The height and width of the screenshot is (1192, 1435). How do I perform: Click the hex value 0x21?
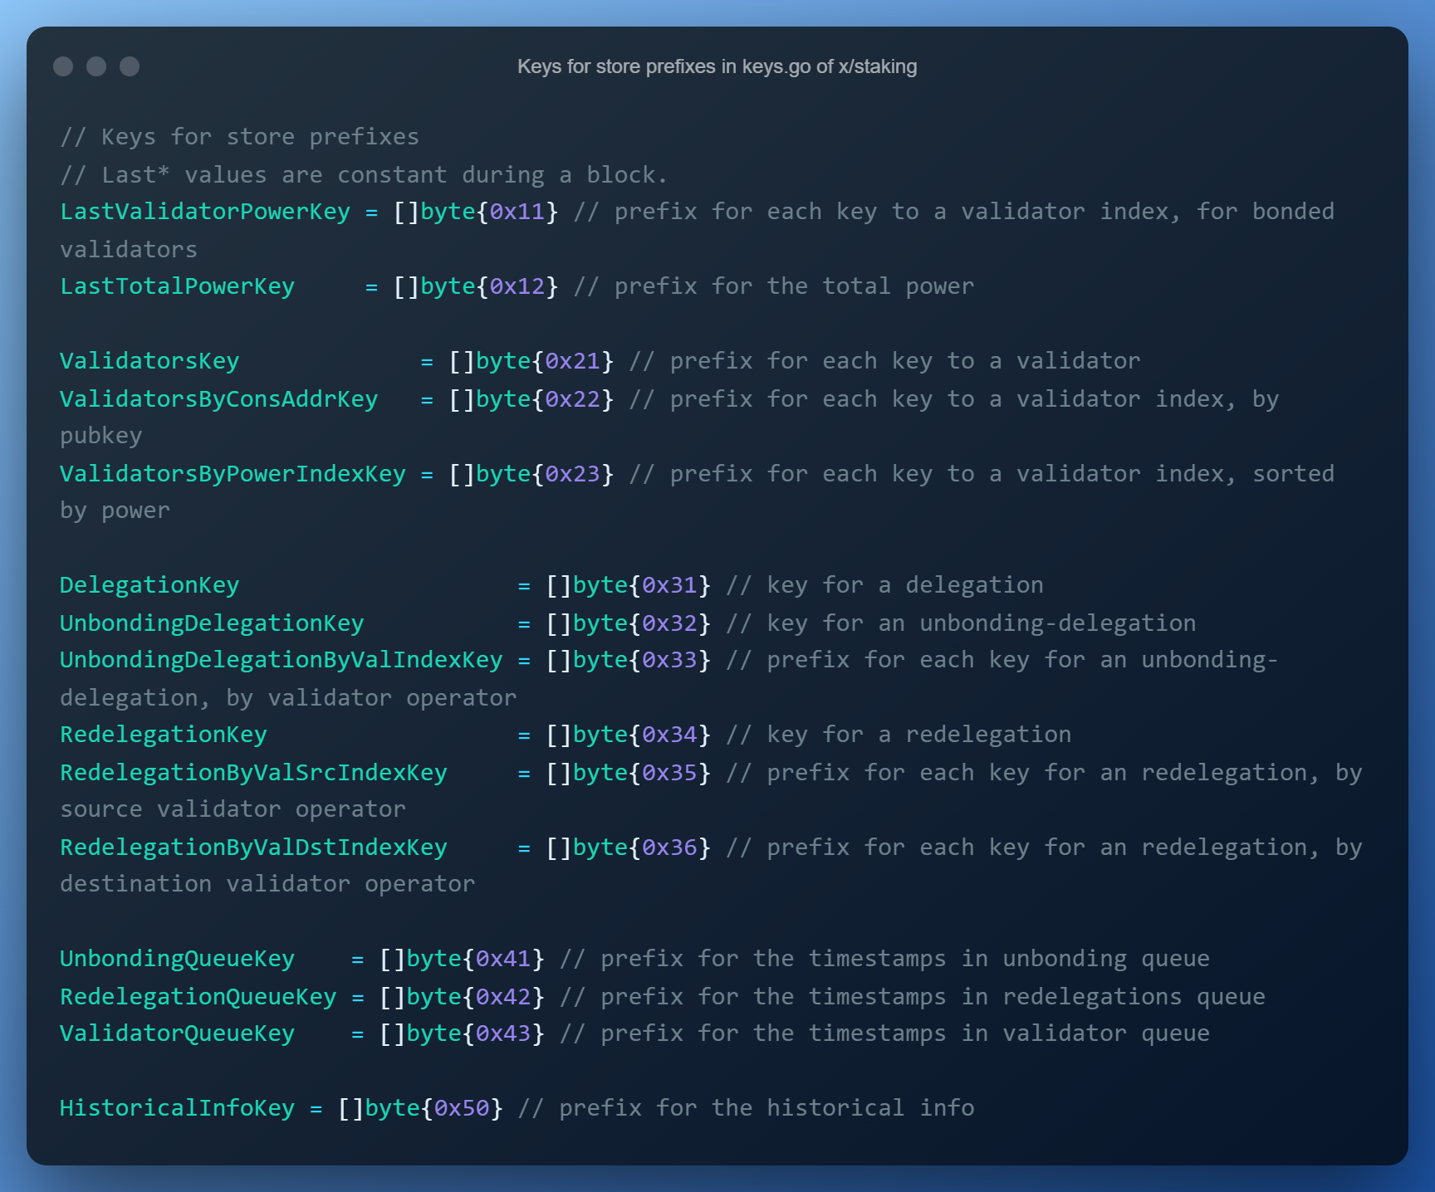tap(573, 361)
